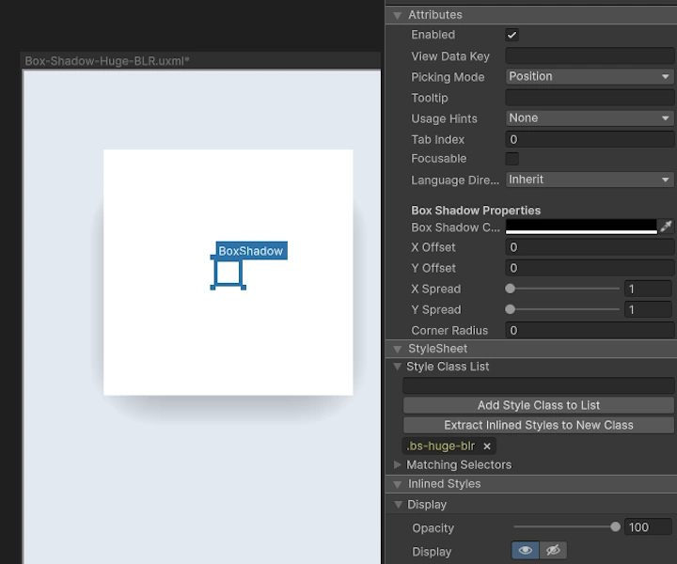677x564 pixels.
Task: Click the Y Spread number field
Action: (648, 309)
